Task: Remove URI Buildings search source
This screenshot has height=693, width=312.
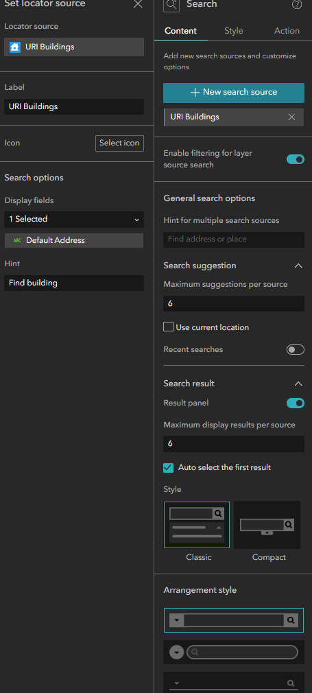Action: [x=291, y=117]
